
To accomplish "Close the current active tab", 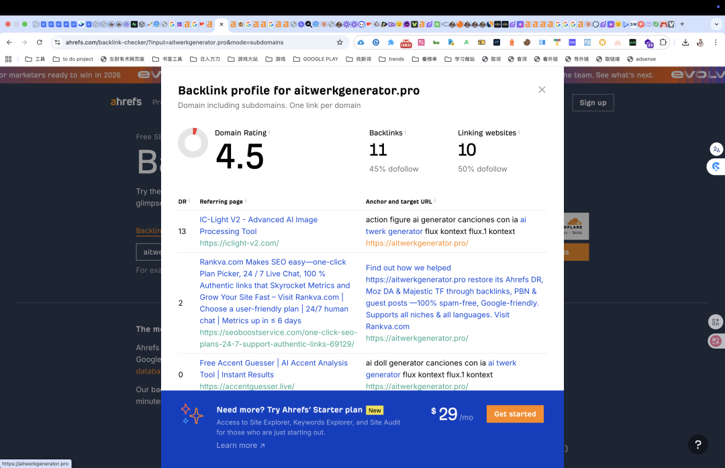I will tap(222, 24).
